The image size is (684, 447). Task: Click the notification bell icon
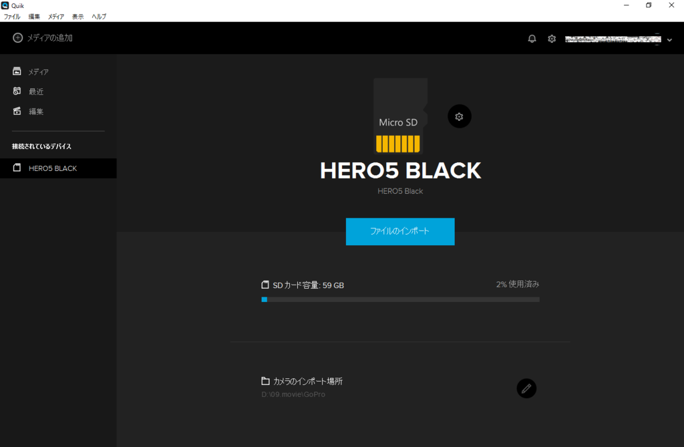[x=532, y=39]
